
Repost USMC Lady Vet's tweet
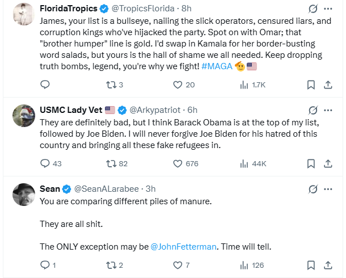tap(111, 163)
